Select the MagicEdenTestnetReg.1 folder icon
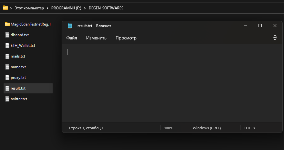This screenshot has height=150, width=284. point(7,24)
